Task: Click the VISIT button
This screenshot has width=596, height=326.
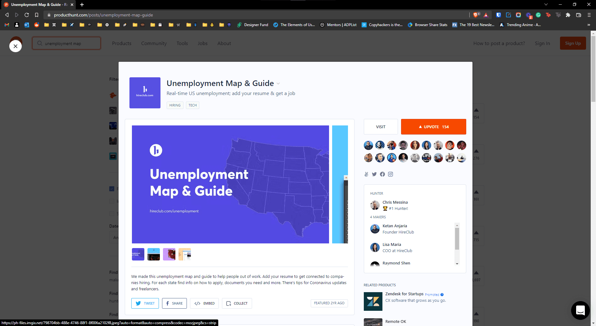Action: pyautogui.click(x=381, y=127)
